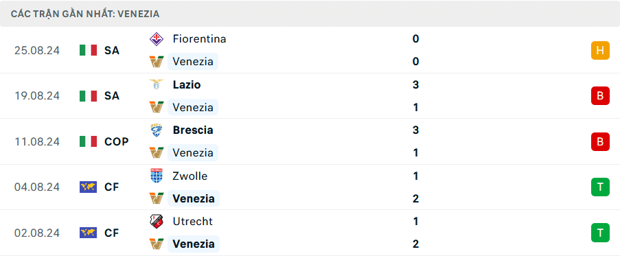Click the orange H draw result badge
The width and height of the screenshot is (620, 256).
pos(600,50)
